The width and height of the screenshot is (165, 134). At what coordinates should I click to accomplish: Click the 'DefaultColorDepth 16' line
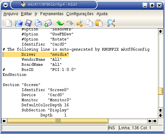[x=45, y=105]
